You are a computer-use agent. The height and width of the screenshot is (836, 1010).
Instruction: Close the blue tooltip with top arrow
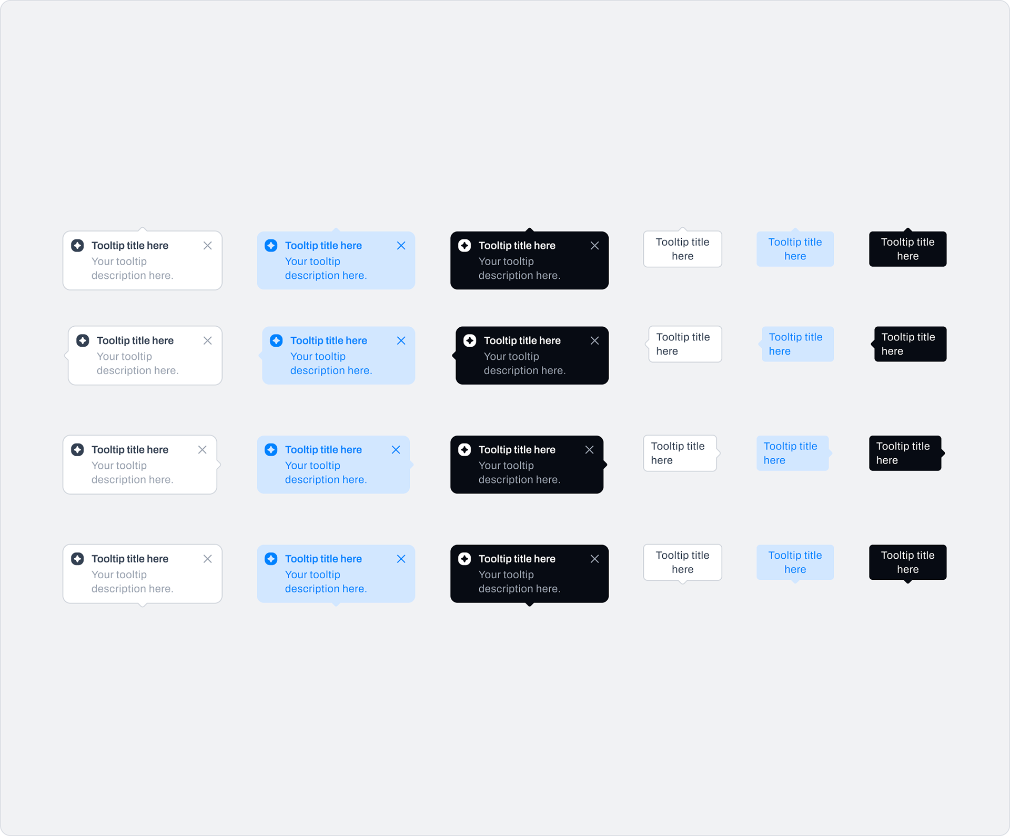[401, 246]
